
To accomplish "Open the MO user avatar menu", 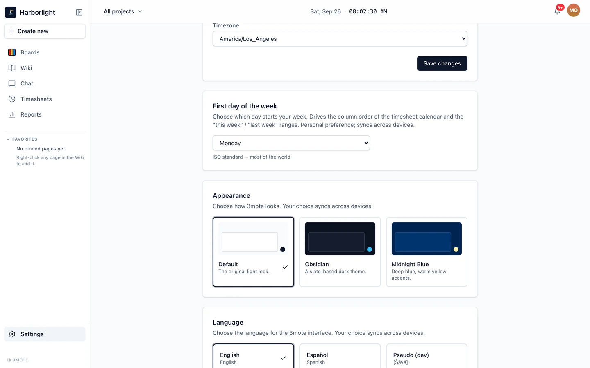I will coord(574,11).
